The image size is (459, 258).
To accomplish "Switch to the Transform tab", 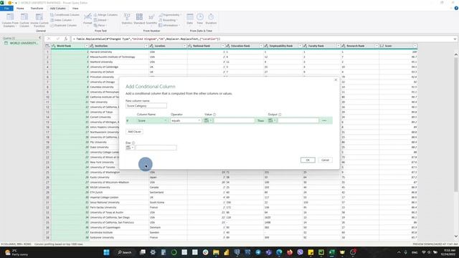I will [x=37, y=9].
